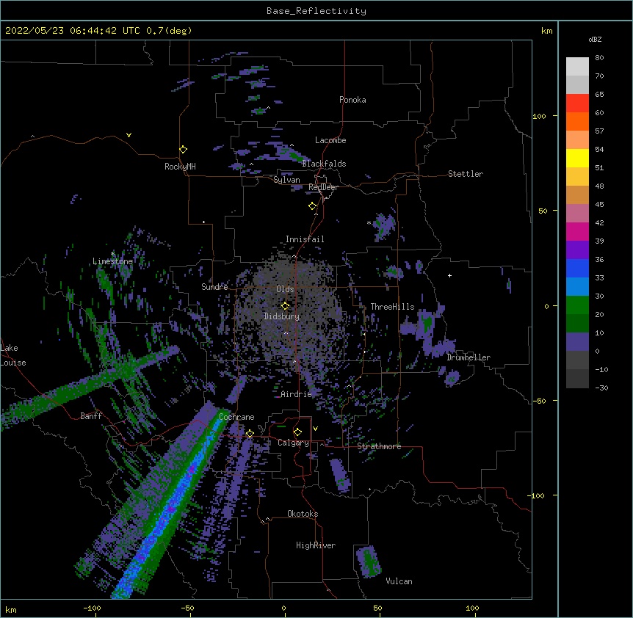633x618 pixels.
Task: Select the bright yellow legend swatch
Action: pyautogui.click(x=577, y=158)
